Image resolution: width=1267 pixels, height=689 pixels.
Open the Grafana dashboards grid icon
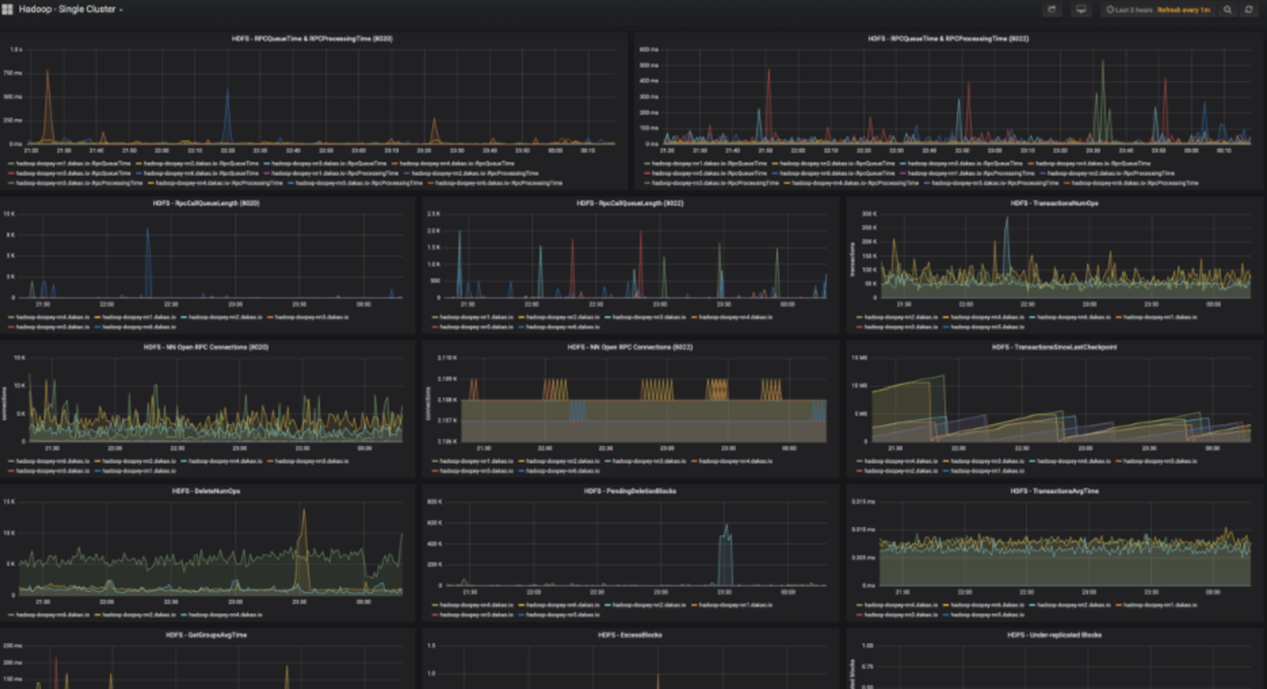click(x=7, y=10)
